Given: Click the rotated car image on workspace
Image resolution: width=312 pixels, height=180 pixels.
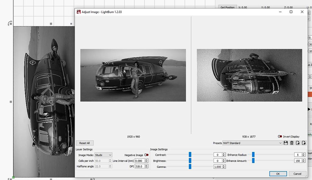Looking at the screenshot, I should coord(44,102).
